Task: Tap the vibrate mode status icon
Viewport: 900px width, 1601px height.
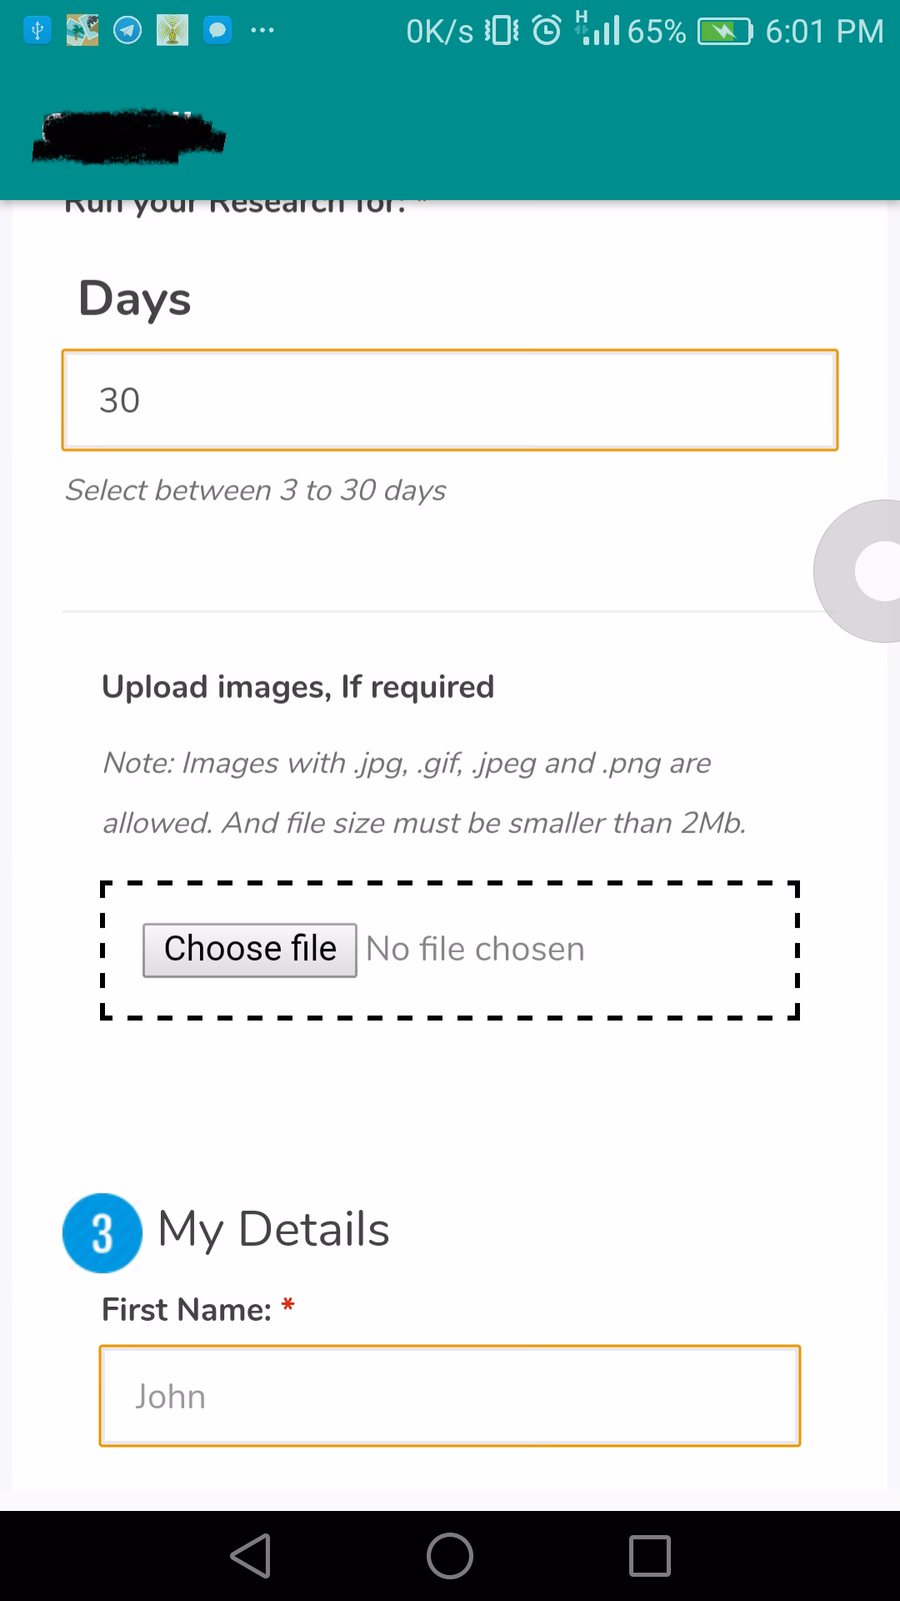Action: [502, 31]
